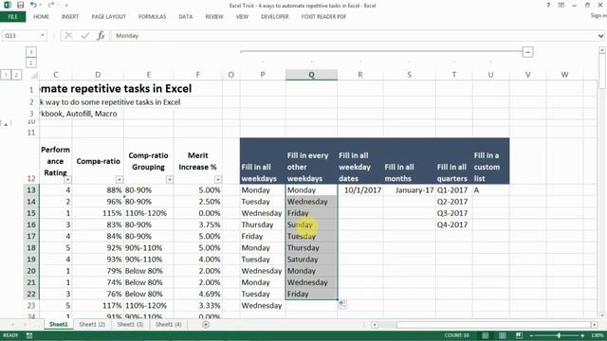This screenshot has height=341, width=607.
Task: Open the FORMULAS ribbon tab
Action: click(x=152, y=17)
